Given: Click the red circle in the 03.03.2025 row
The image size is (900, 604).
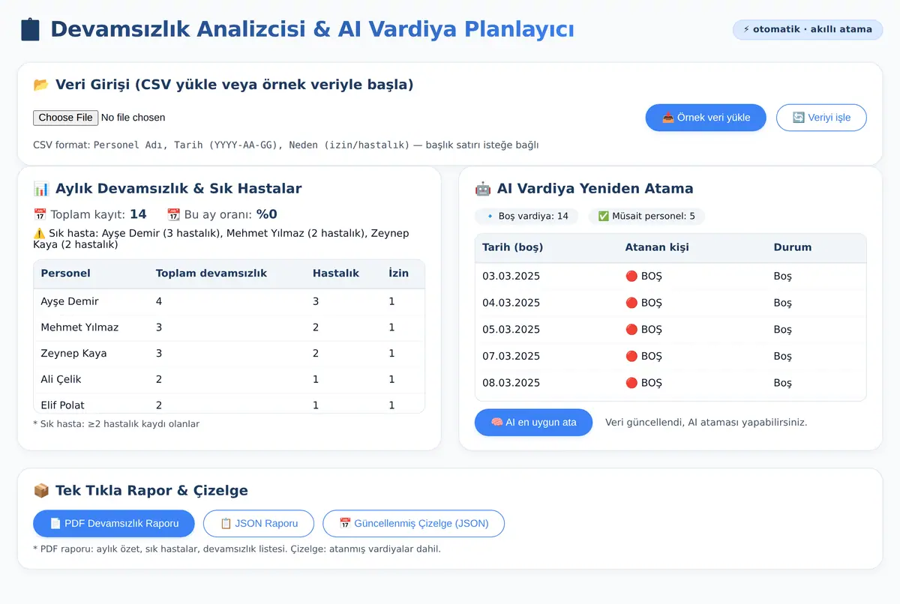Looking at the screenshot, I should coord(631,277).
